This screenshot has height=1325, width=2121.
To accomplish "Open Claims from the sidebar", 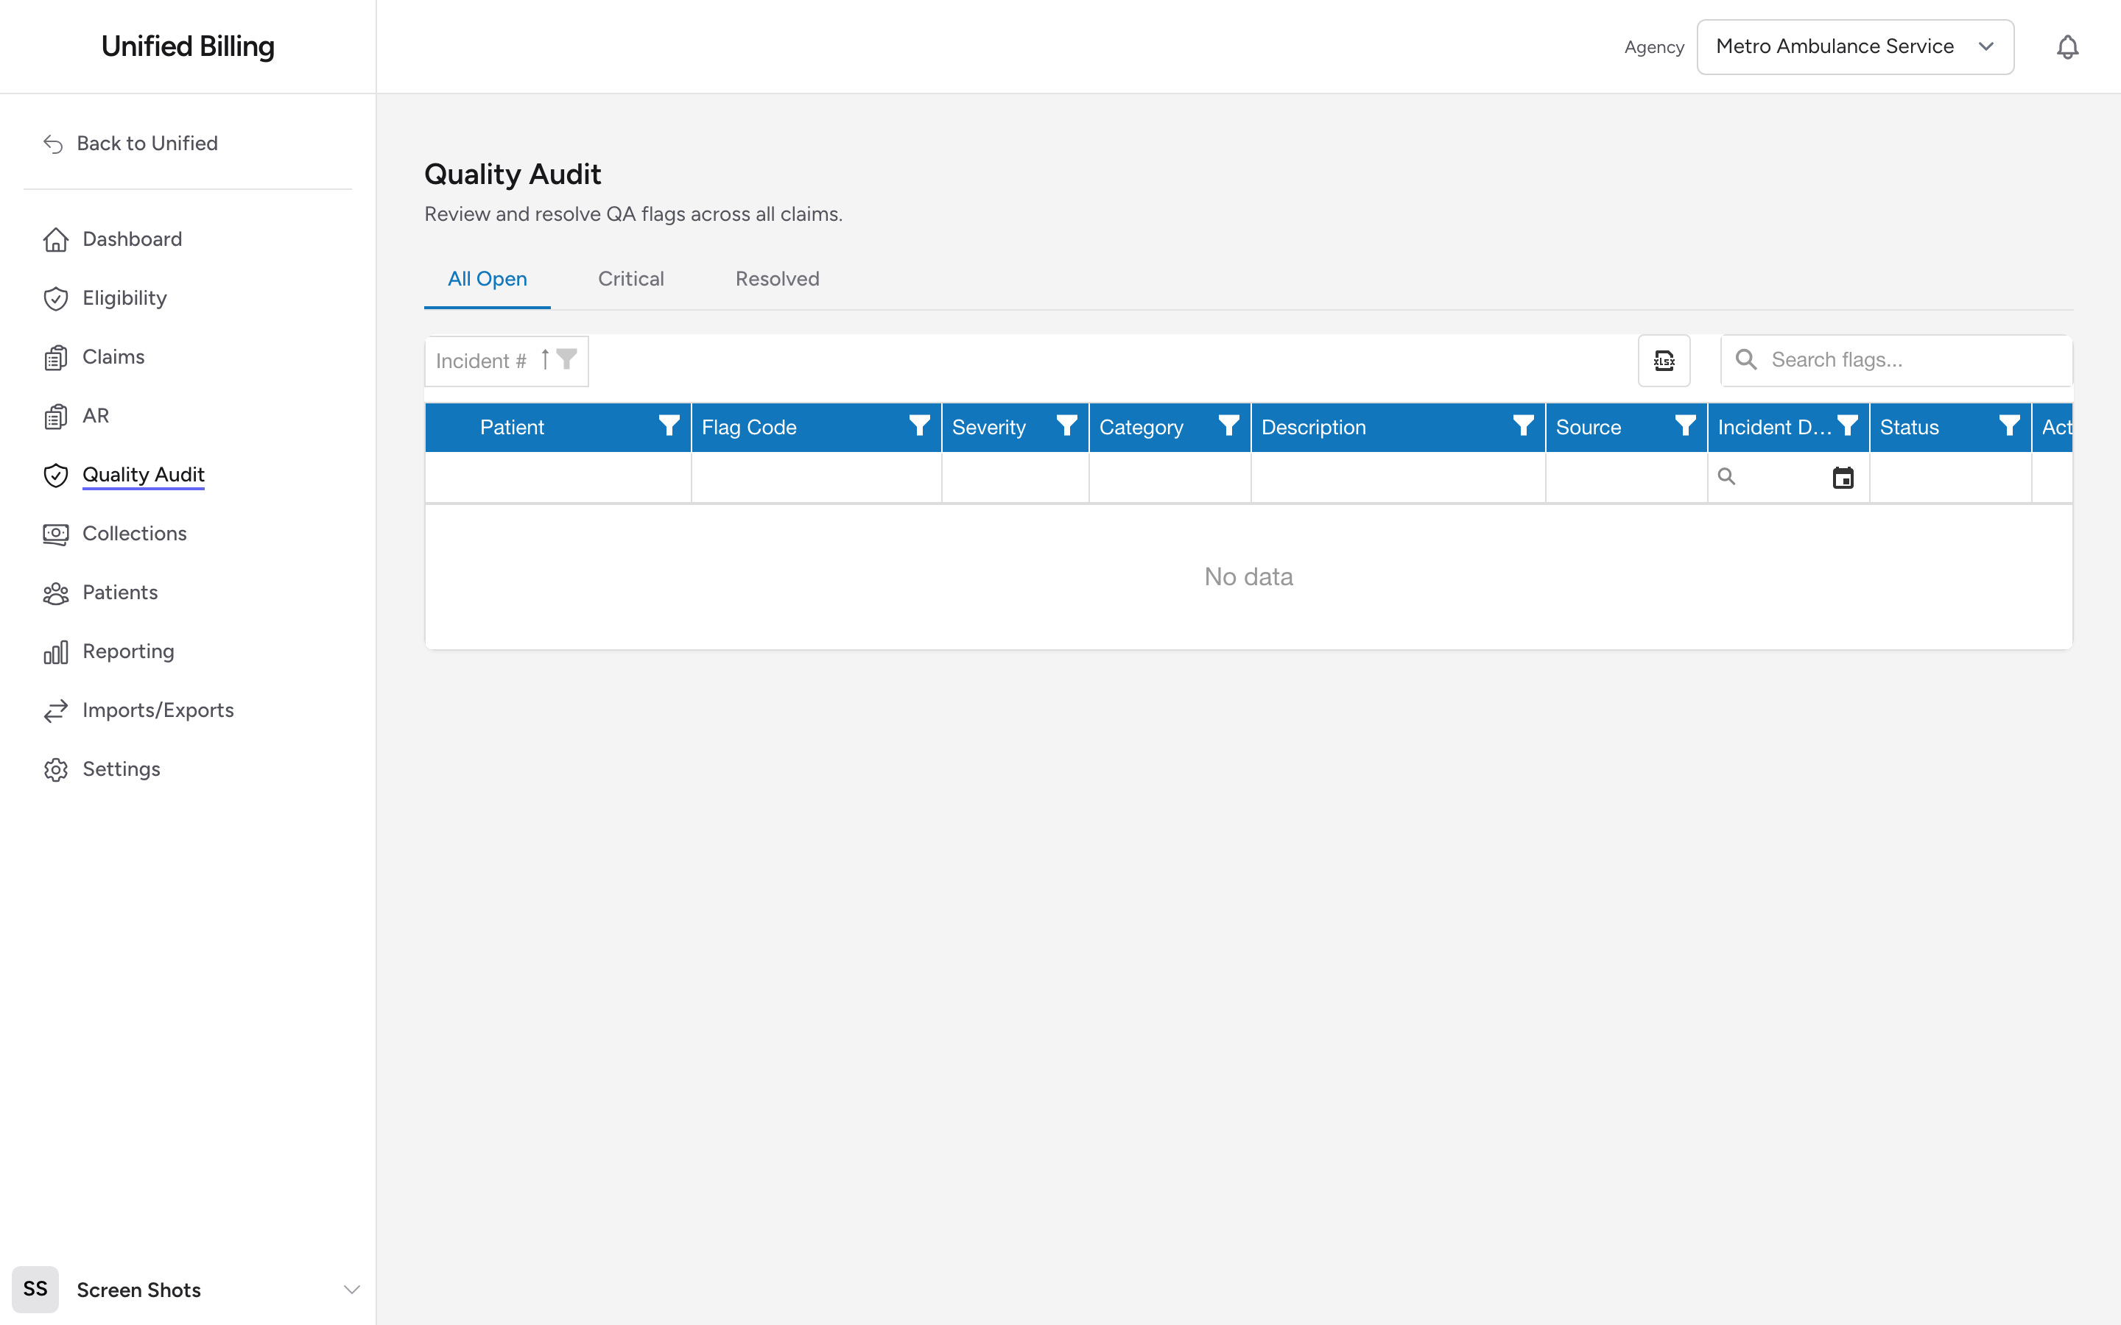I will 113,357.
